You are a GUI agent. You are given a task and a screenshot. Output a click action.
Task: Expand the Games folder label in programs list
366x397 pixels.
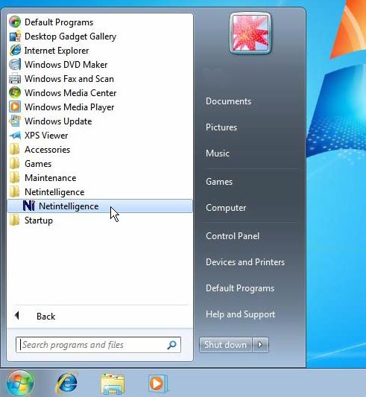tap(38, 164)
